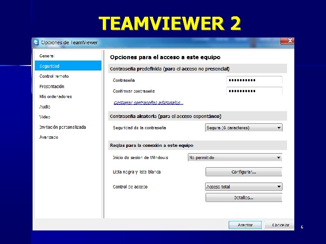Click the Inicio de sesión de Windows label
The height and width of the screenshot is (244, 326).
pyautogui.click(x=140, y=158)
